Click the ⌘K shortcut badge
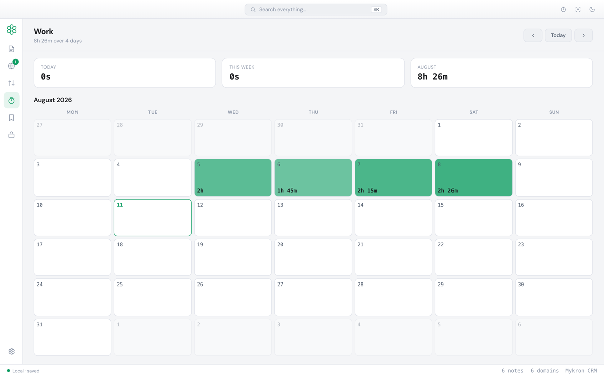The width and height of the screenshot is (604, 377). (376, 9)
